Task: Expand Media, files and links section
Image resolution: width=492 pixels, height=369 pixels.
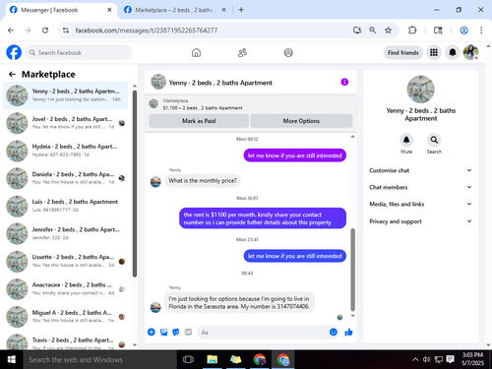Action: [x=420, y=204]
